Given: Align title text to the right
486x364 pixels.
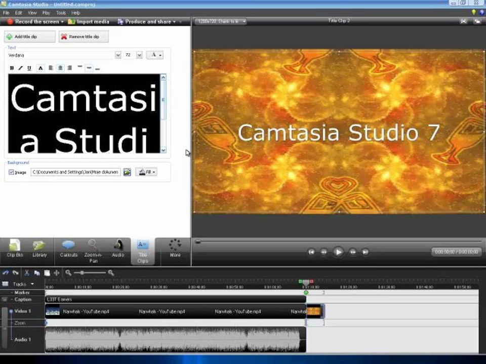Looking at the screenshot, I should (x=69, y=68).
